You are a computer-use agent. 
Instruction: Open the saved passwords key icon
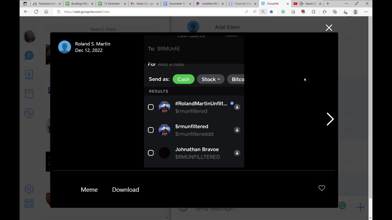coord(247,12)
